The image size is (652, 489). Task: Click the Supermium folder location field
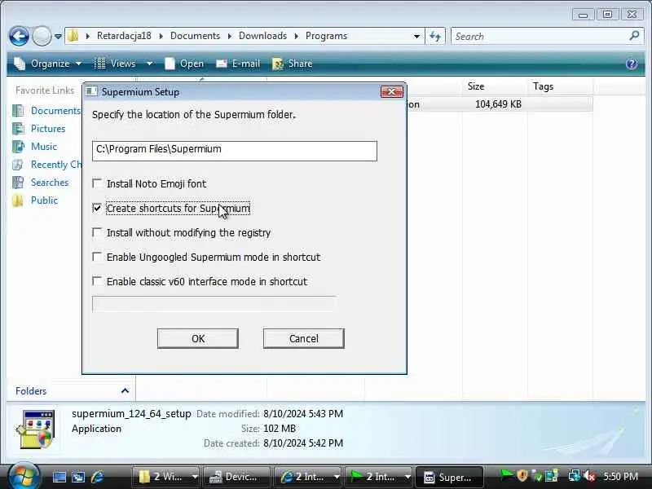235,151
